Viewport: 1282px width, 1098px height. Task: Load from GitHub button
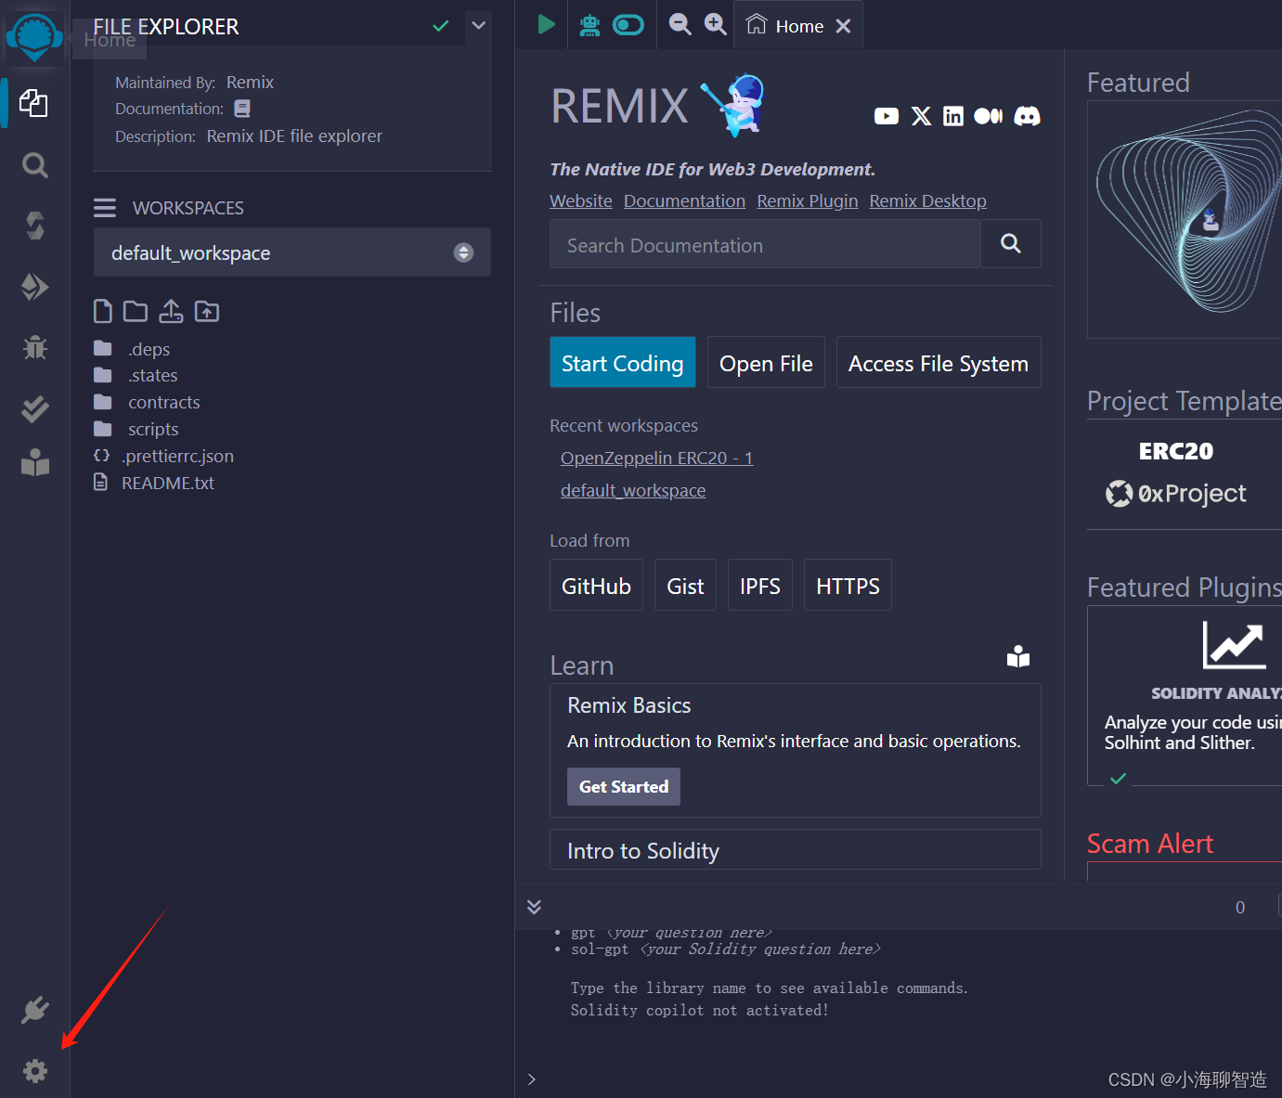coord(596,585)
